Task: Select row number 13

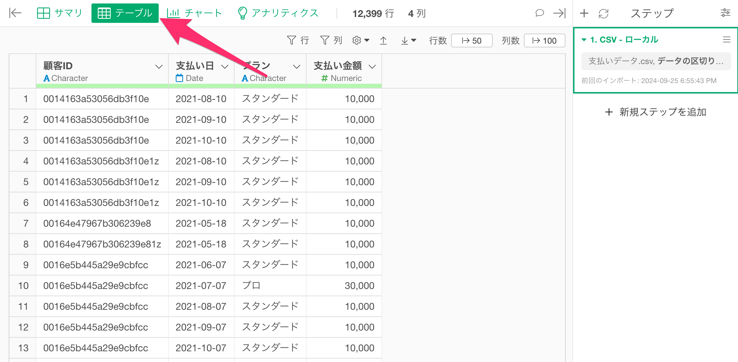Action: [23, 348]
